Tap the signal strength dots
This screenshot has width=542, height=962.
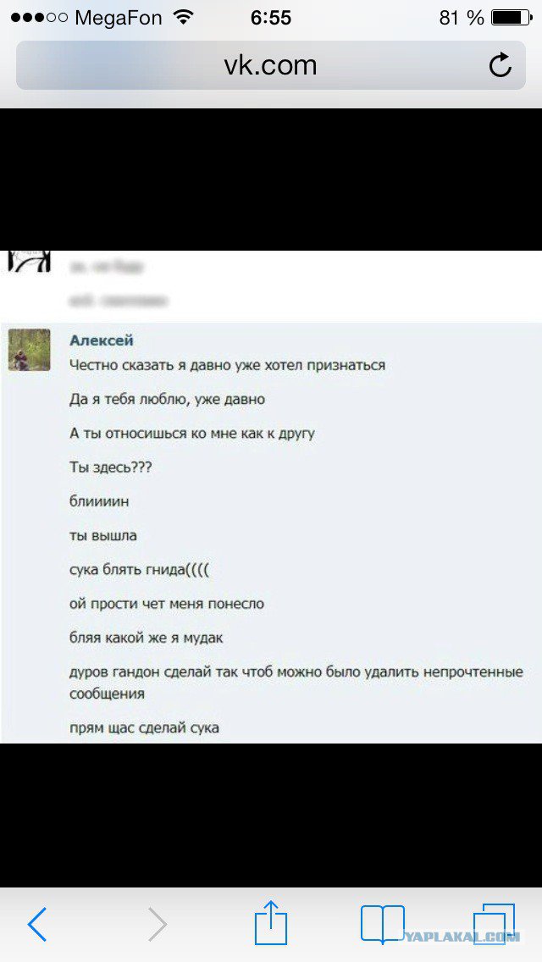click(x=39, y=18)
